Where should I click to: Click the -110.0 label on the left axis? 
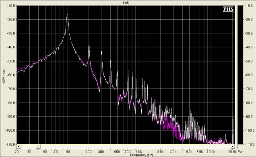click(x=10, y=145)
